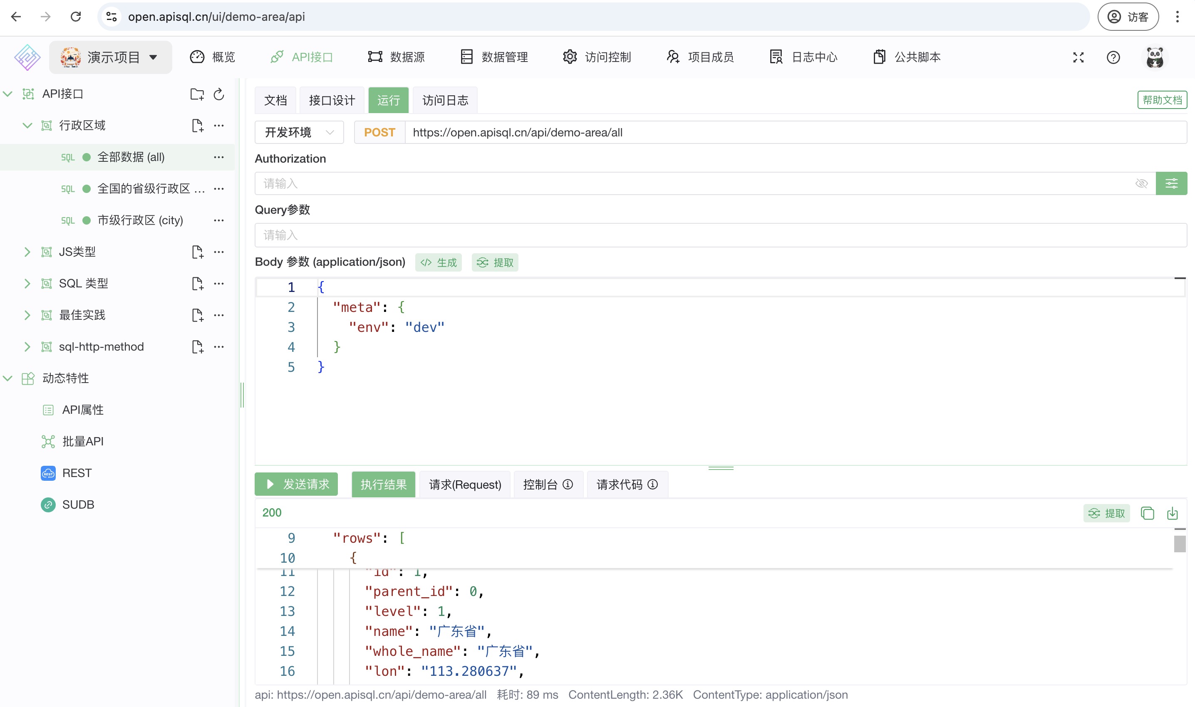Open the 演示项目 project selector
The height and width of the screenshot is (707, 1195).
point(111,57)
